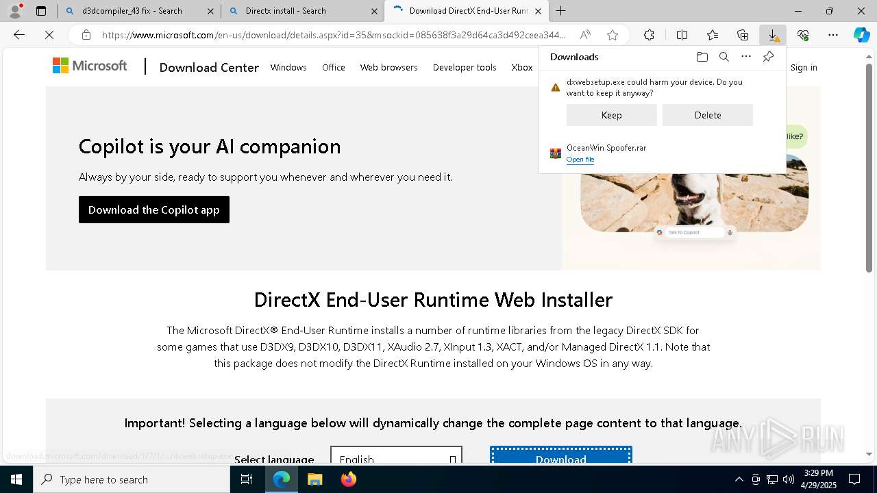This screenshot has width=877, height=493.
Task: Go back with the browser arrow
Action: point(19,35)
